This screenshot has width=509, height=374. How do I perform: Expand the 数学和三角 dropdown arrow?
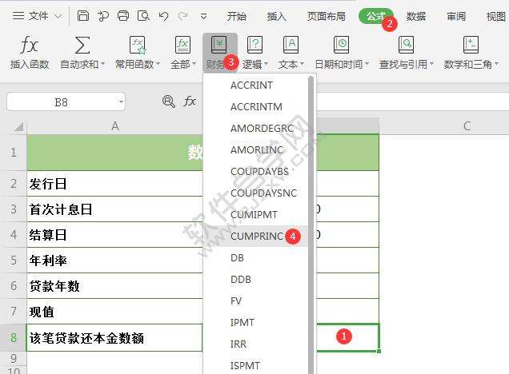point(496,64)
